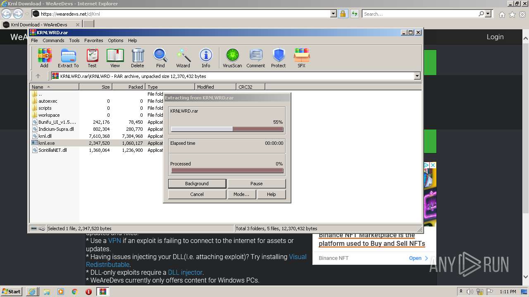The width and height of the screenshot is (529, 297).
Task: Show hidden system tray icons
Action: (x=461, y=292)
